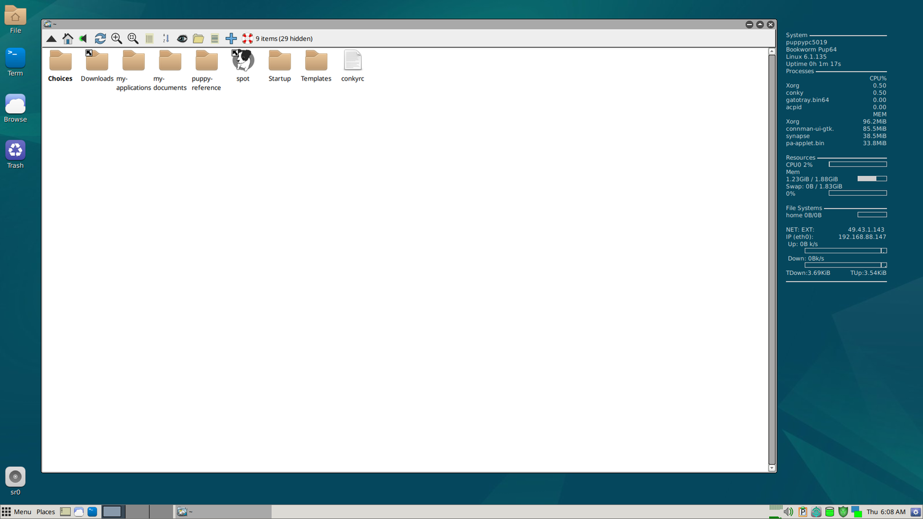Click the ~ window taskbar button
The width and height of the screenshot is (923, 519).
[223, 512]
